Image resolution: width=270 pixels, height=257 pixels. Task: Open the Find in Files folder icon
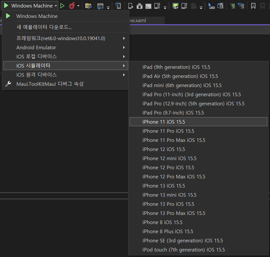pyautogui.click(x=88, y=6)
